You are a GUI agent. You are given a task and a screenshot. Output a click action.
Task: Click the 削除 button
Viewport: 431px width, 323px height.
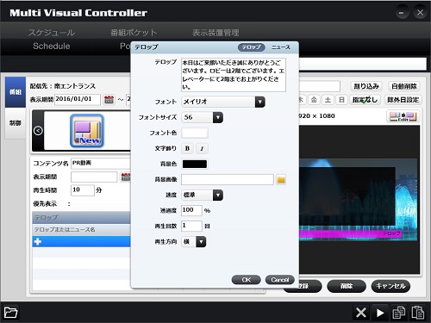tap(347, 286)
